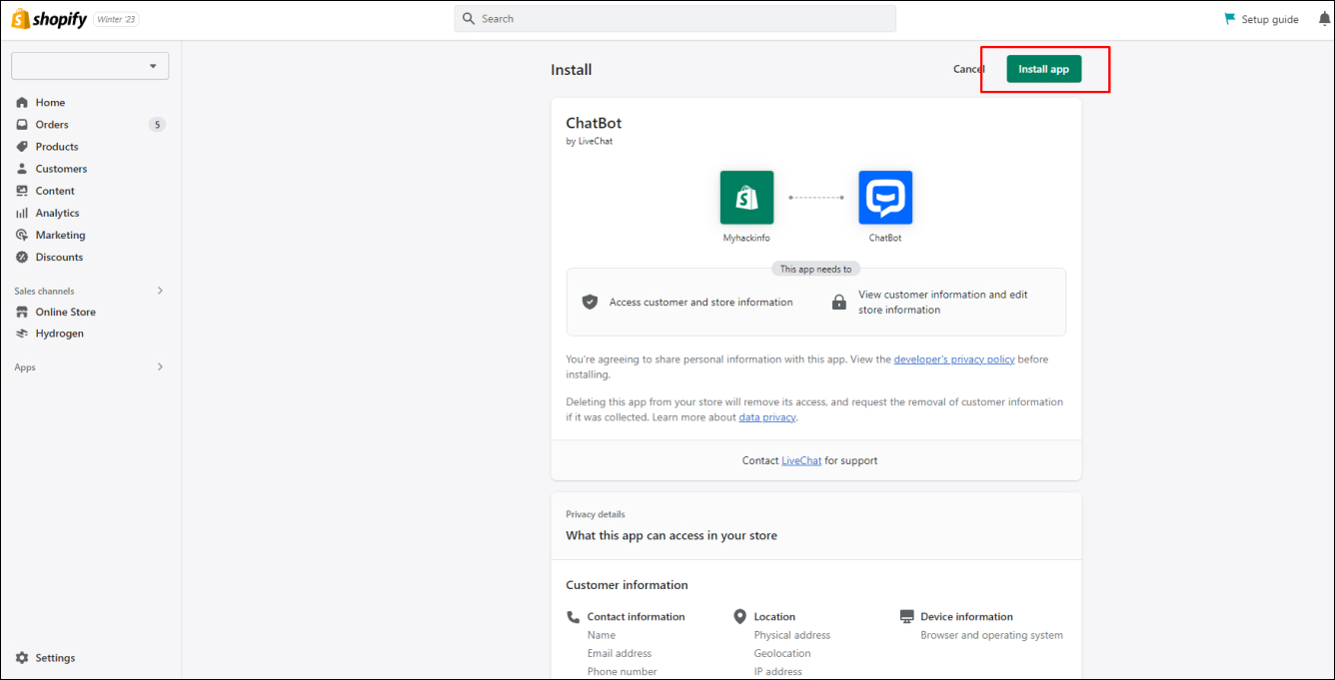Click the Setup guide flag icon
This screenshot has width=1335, height=680.
(x=1230, y=19)
